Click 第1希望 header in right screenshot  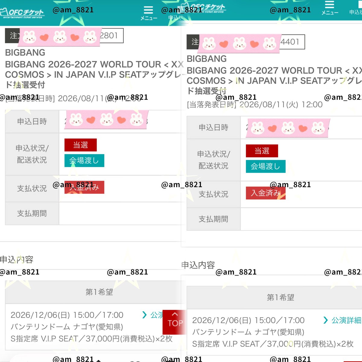(281, 297)
